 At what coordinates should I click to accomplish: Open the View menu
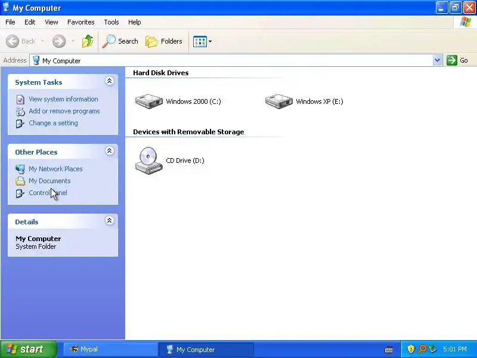click(51, 22)
